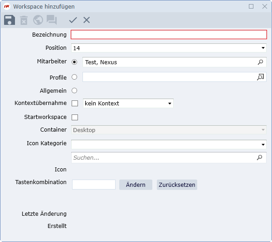
Task: Open the Position dropdown
Action: 263,48
